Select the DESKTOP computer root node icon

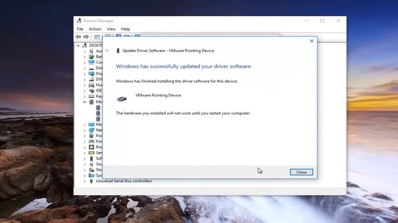click(85, 45)
